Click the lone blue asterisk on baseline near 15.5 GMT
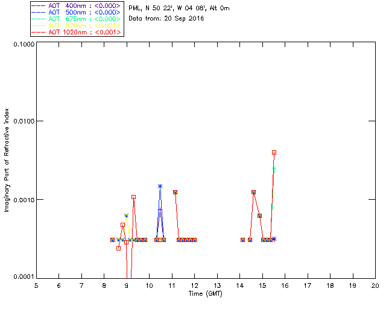 coord(274,239)
